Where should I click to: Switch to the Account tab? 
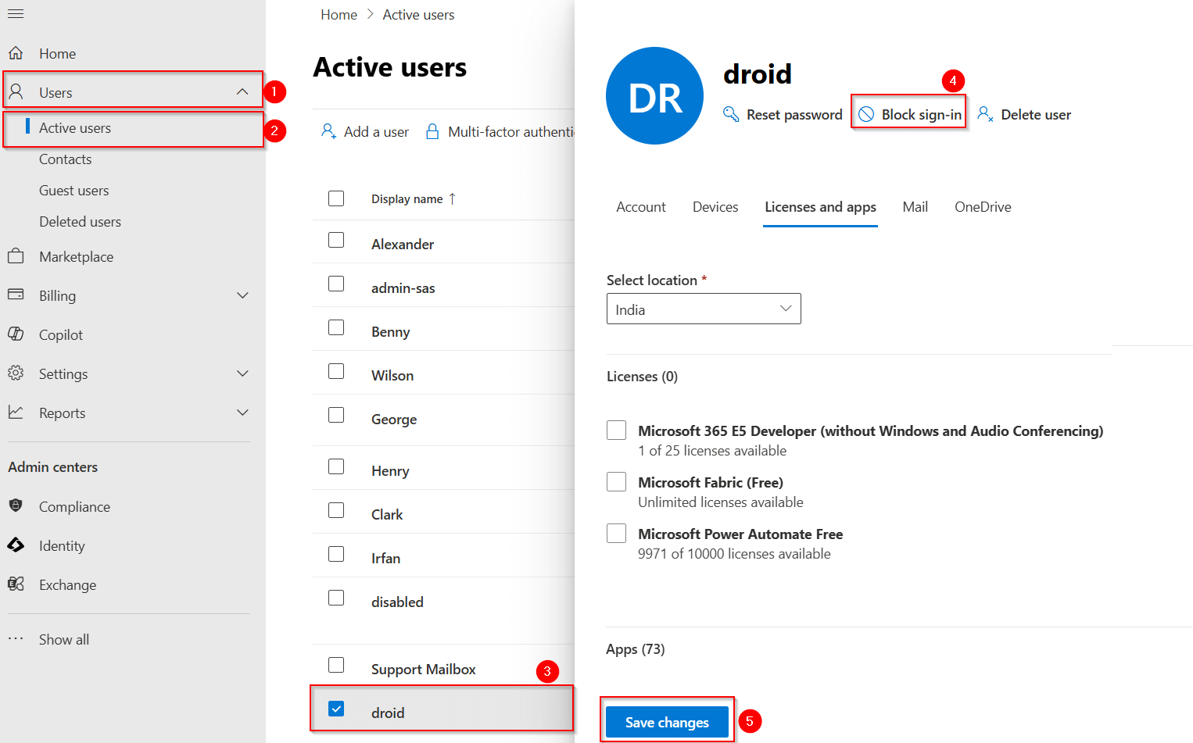[640, 207]
